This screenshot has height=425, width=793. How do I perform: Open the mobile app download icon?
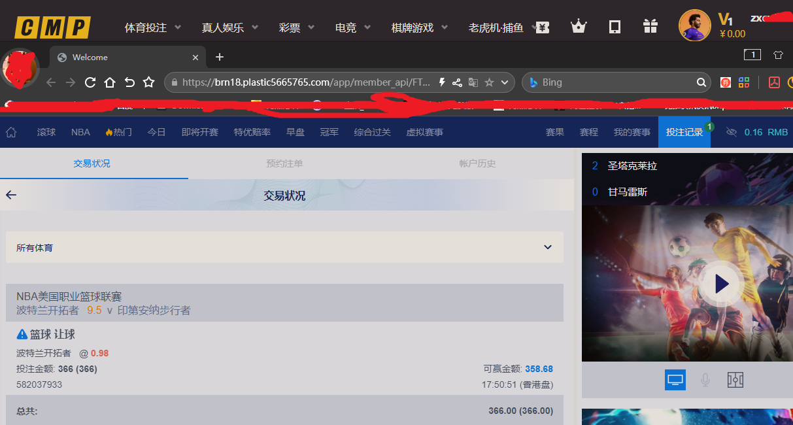(x=614, y=26)
